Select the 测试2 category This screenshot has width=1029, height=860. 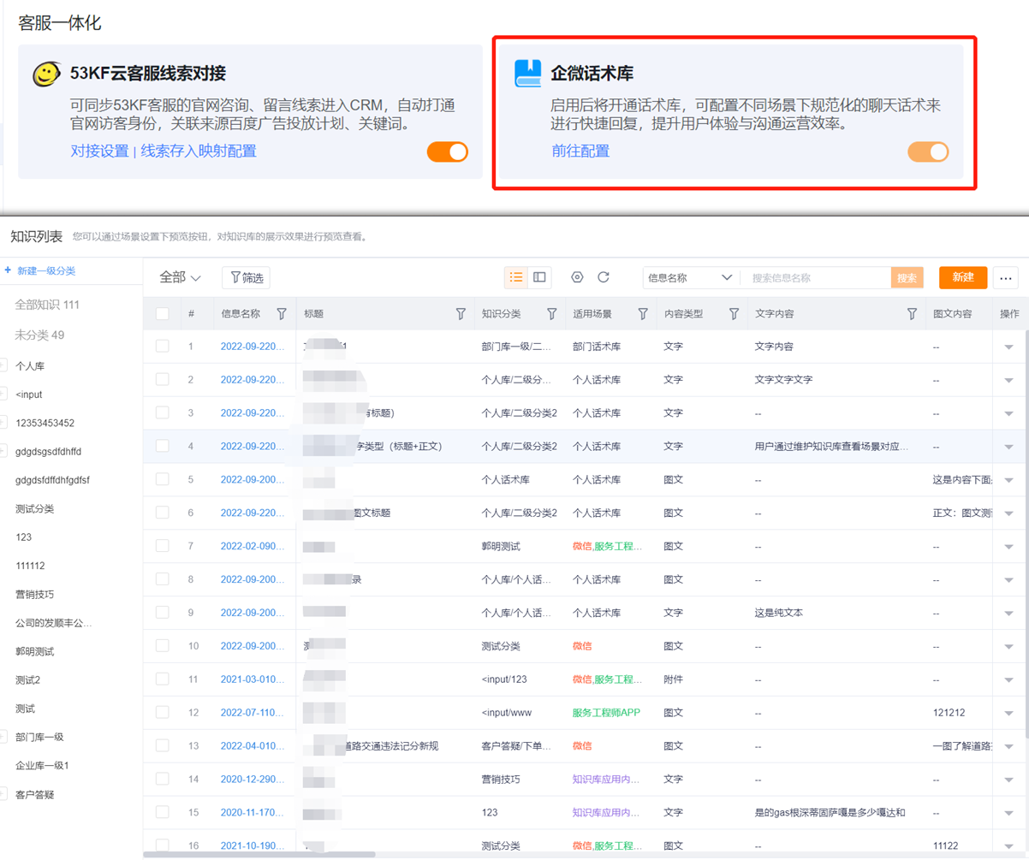click(27, 679)
